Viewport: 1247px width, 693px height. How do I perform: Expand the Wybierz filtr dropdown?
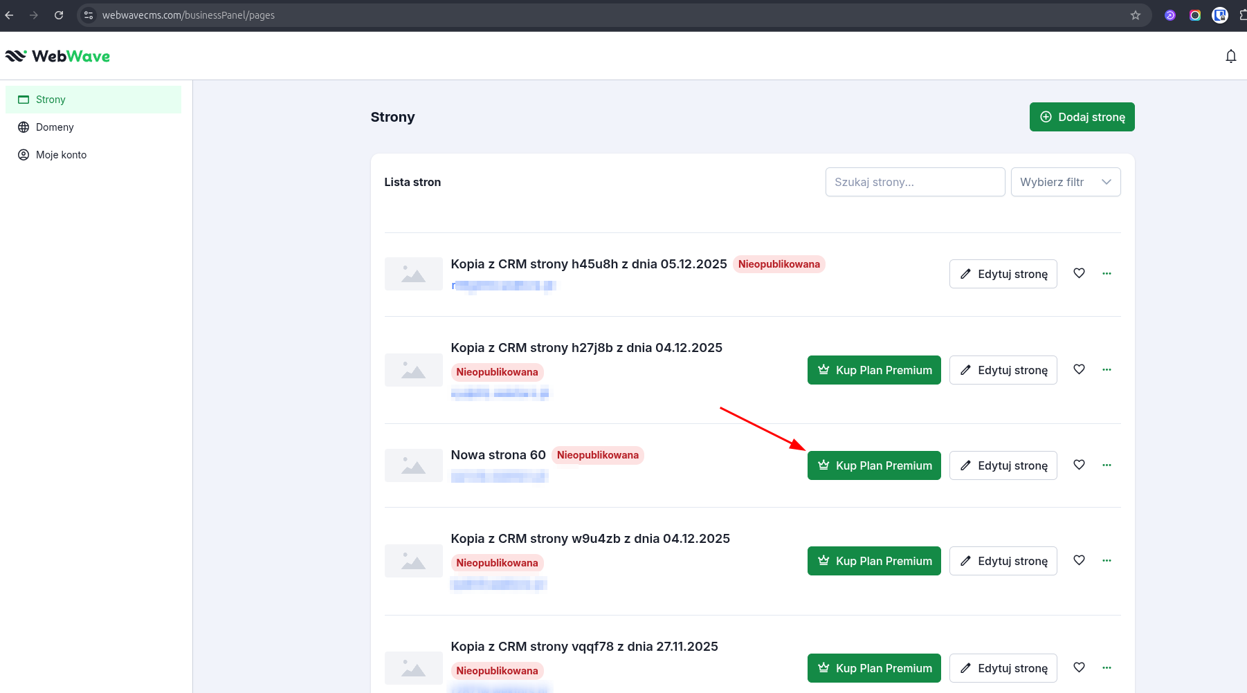point(1065,182)
